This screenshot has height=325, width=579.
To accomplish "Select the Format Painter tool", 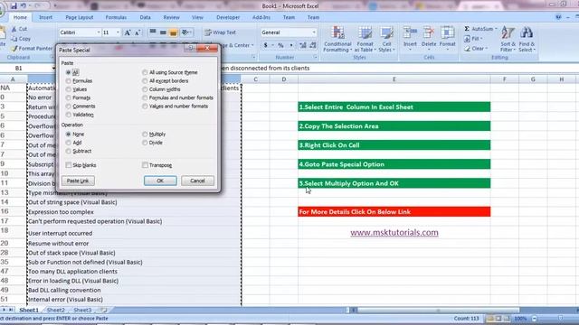I will point(32,48).
